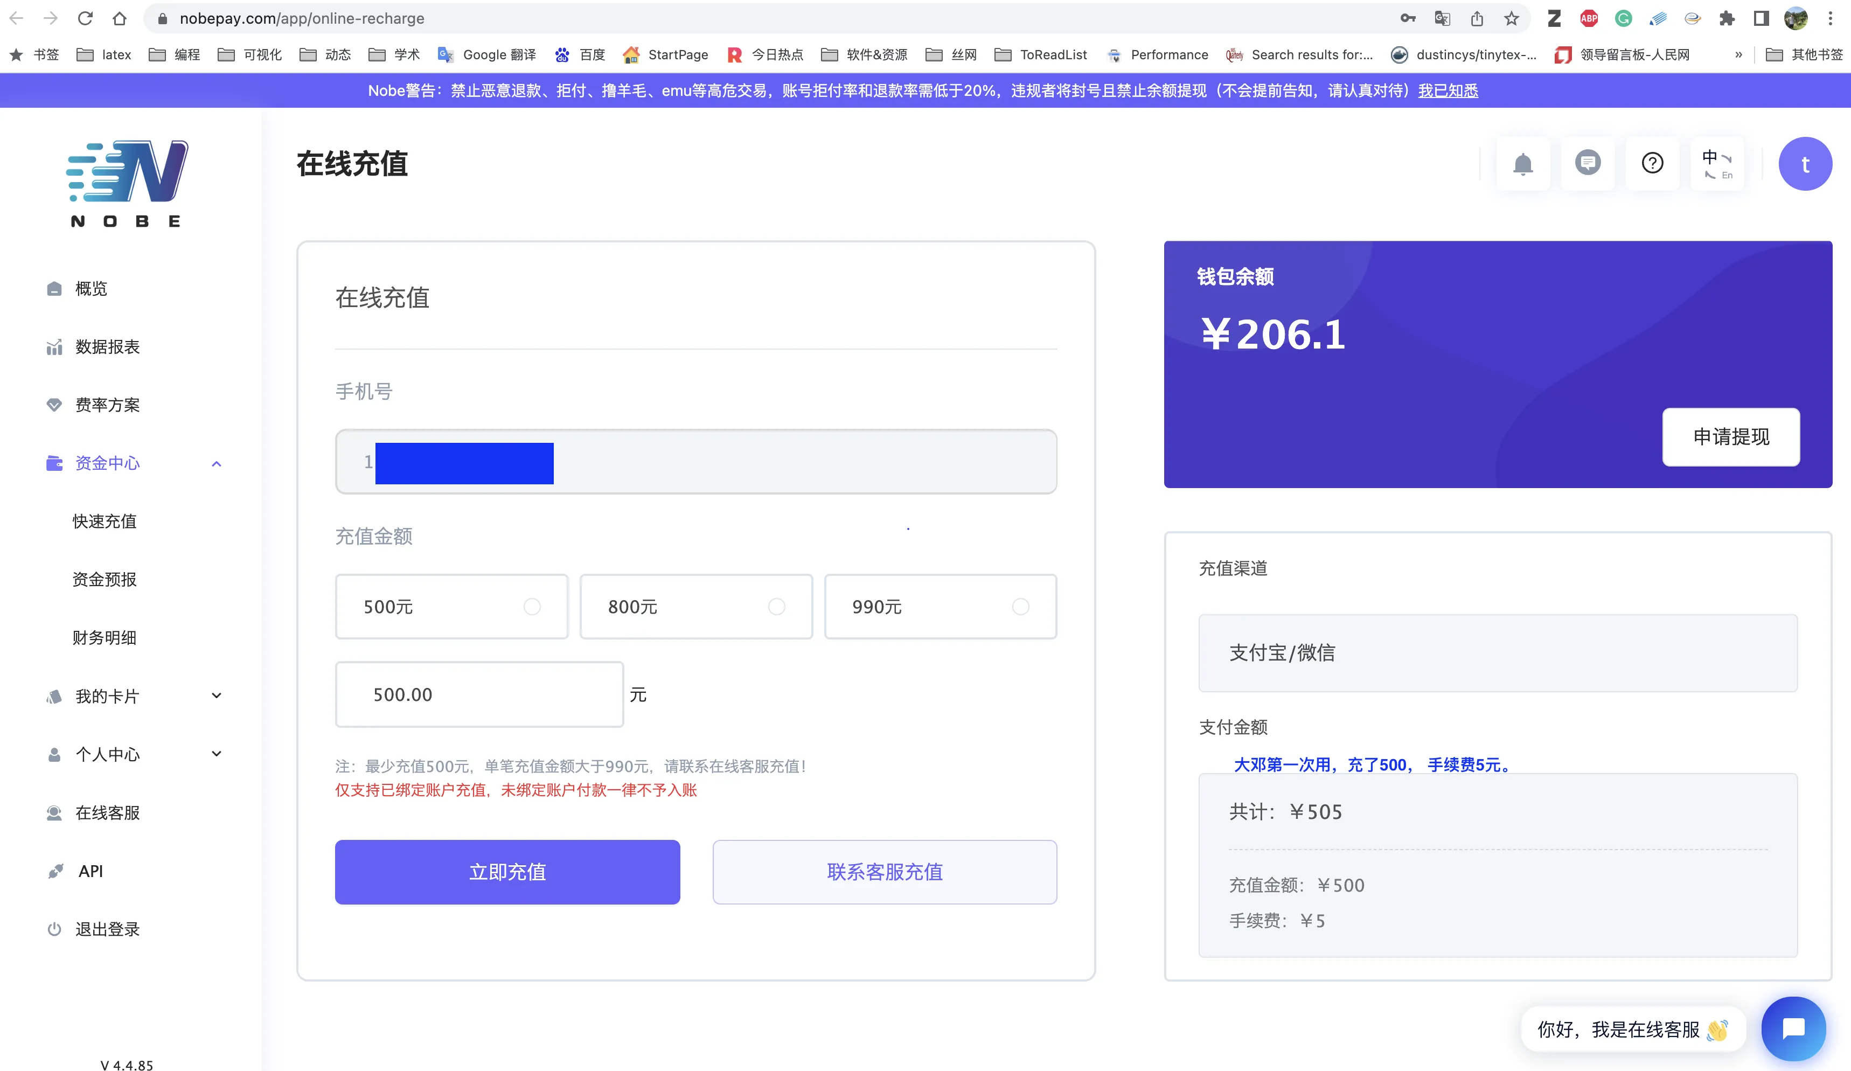Image resolution: width=1851 pixels, height=1071 pixels.
Task: Select the 800元 radio option
Action: coord(776,607)
